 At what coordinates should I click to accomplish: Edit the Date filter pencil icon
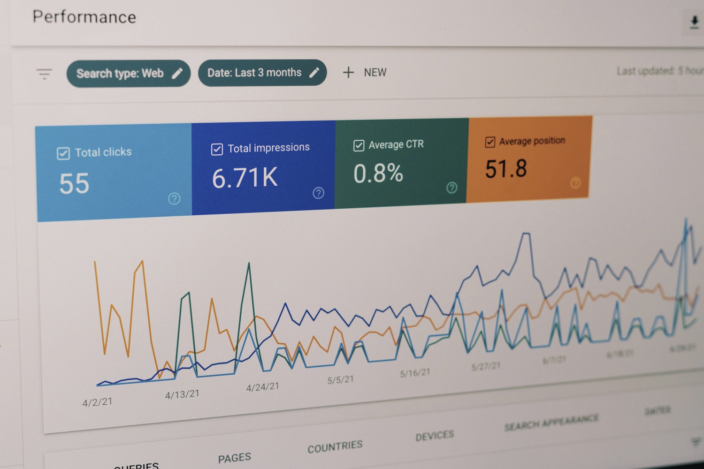click(x=314, y=72)
